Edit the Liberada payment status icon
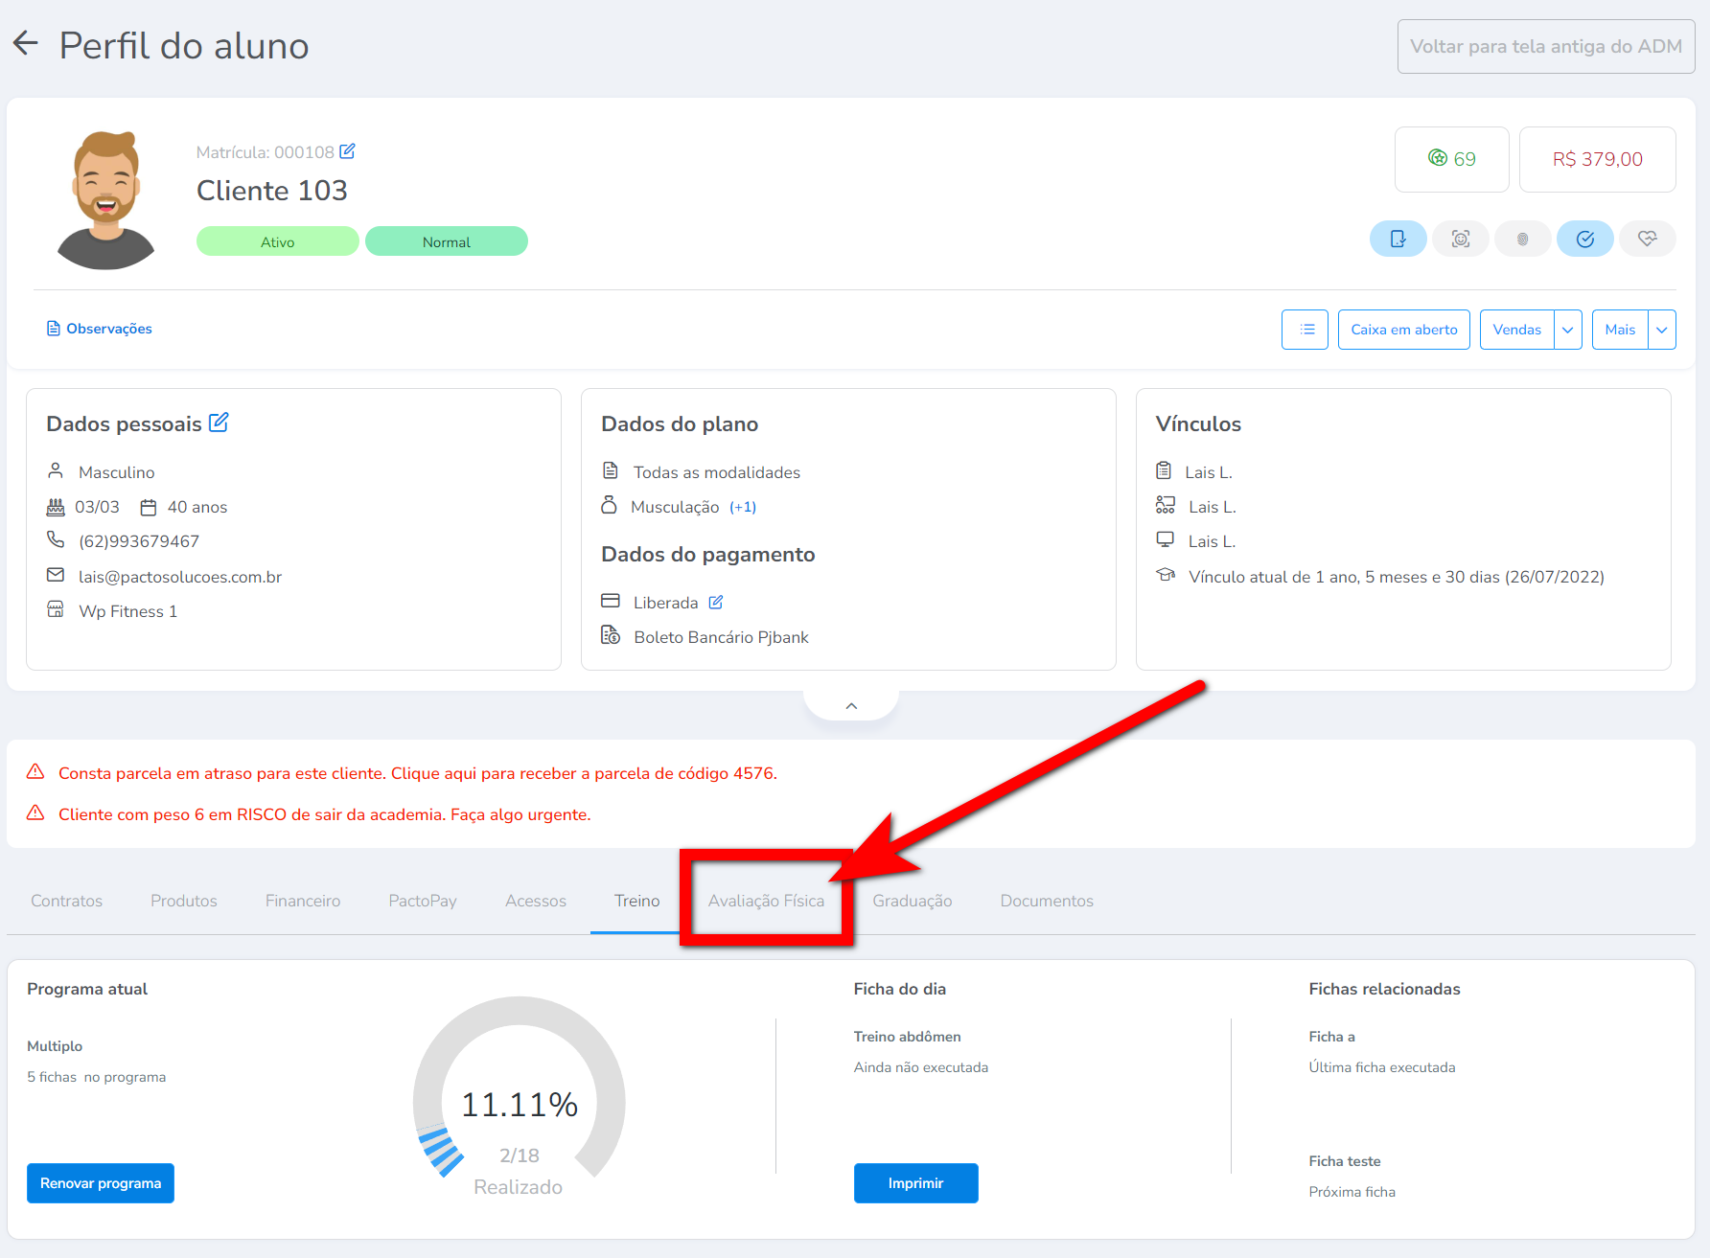 pyautogui.click(x=716, y=603)
